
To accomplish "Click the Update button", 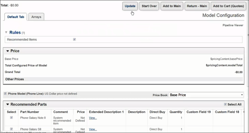I will (130, 6).
